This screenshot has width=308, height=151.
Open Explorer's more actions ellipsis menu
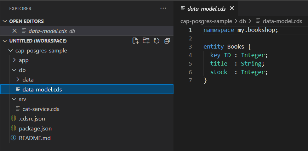pyautogui.click(x=163, y=8)
